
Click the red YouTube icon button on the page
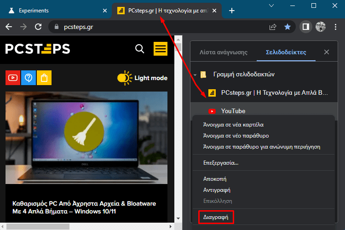pos(13,78)
